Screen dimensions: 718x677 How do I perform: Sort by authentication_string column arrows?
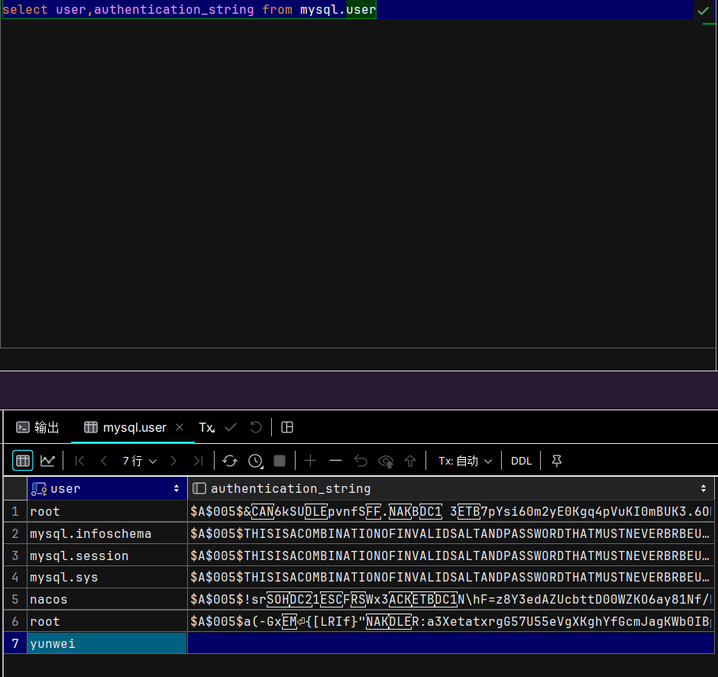click(703, 488)
